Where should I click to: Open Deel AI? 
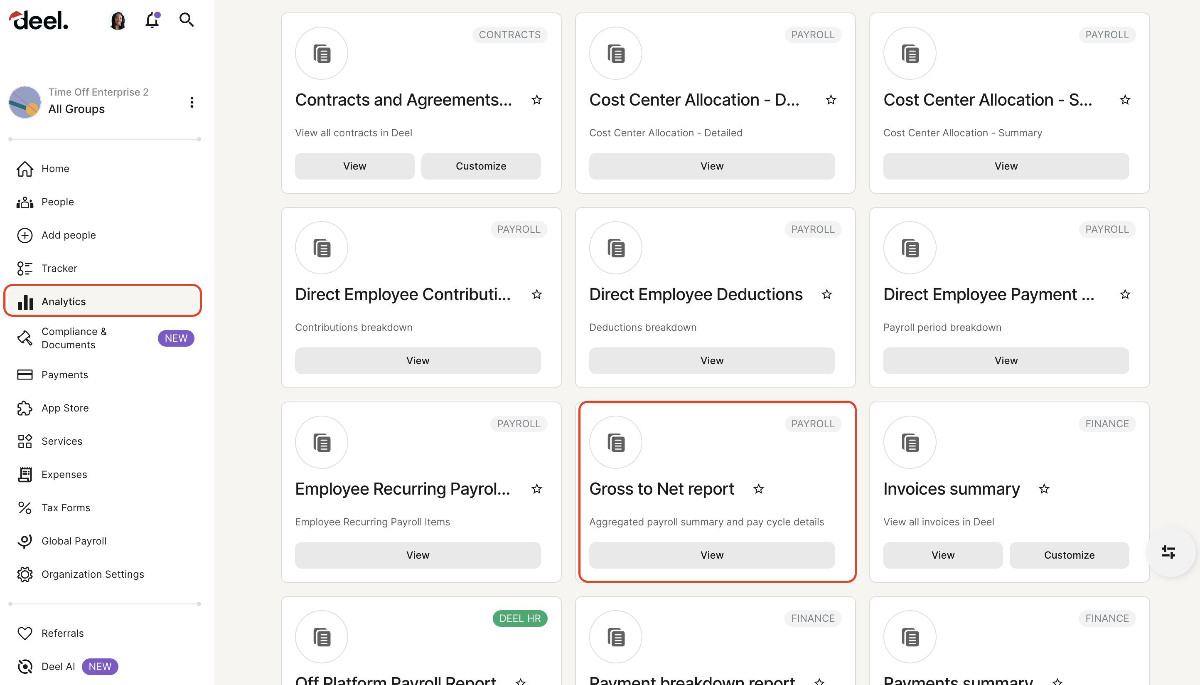(x=58, y=666)
